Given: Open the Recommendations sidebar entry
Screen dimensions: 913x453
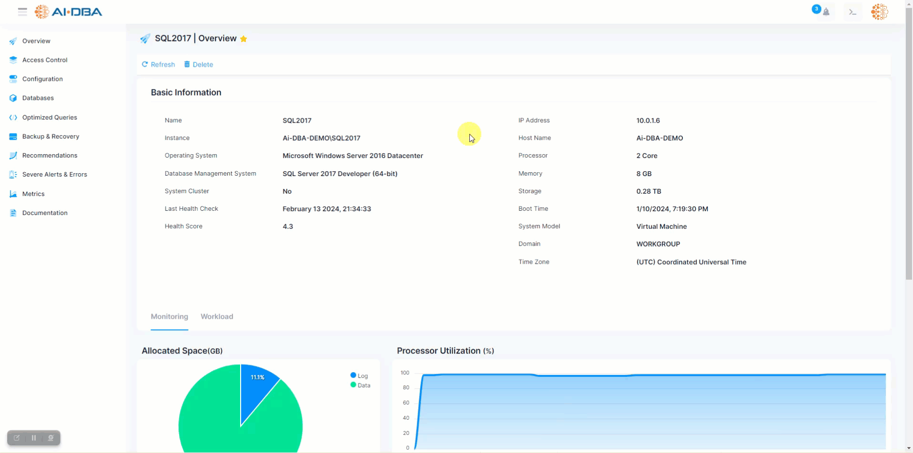Looking at the screenshot, I should (x=50, y=155).
